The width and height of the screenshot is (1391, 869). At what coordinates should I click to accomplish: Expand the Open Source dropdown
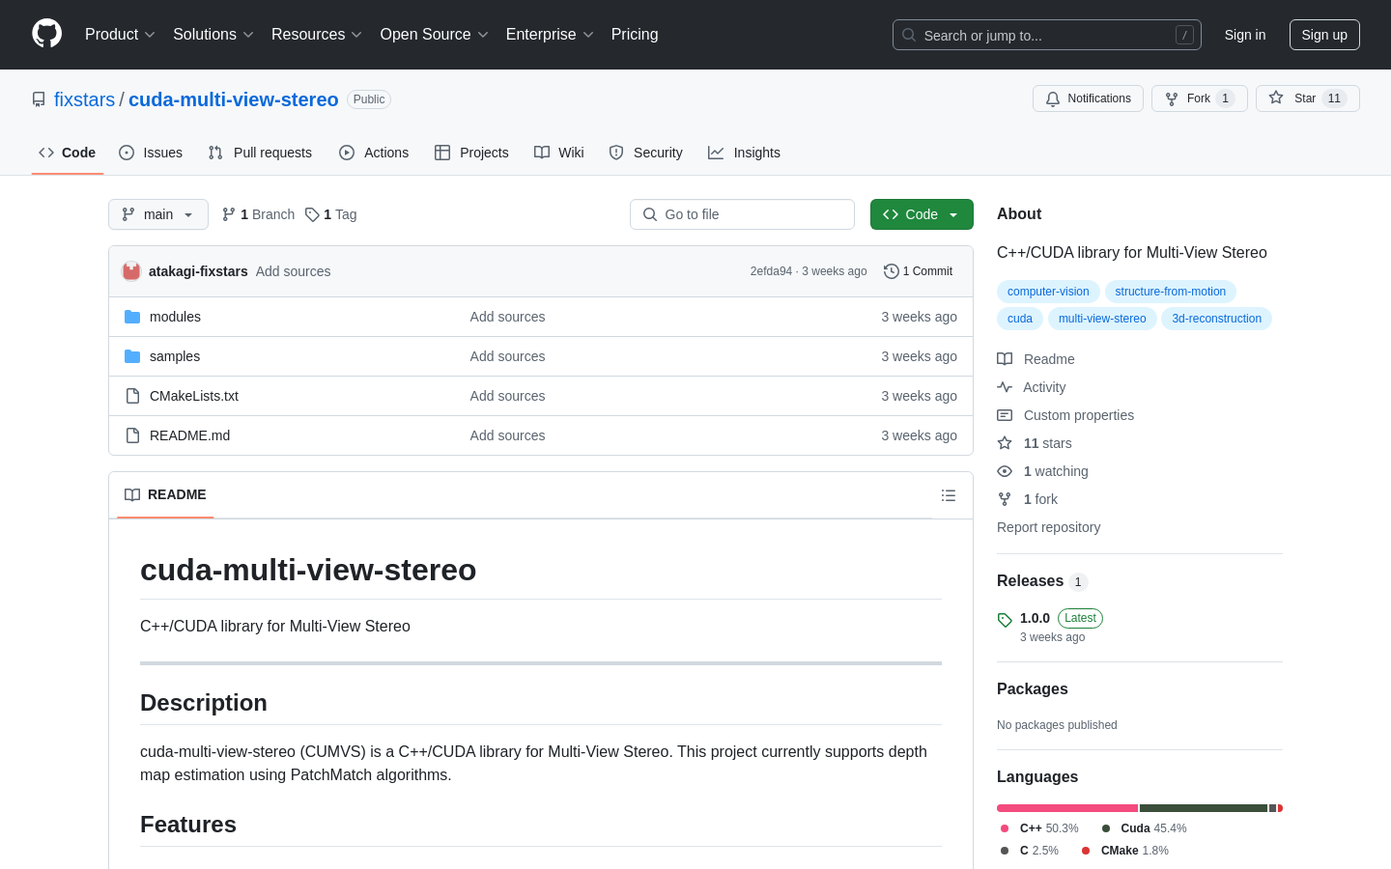(435, 35)
